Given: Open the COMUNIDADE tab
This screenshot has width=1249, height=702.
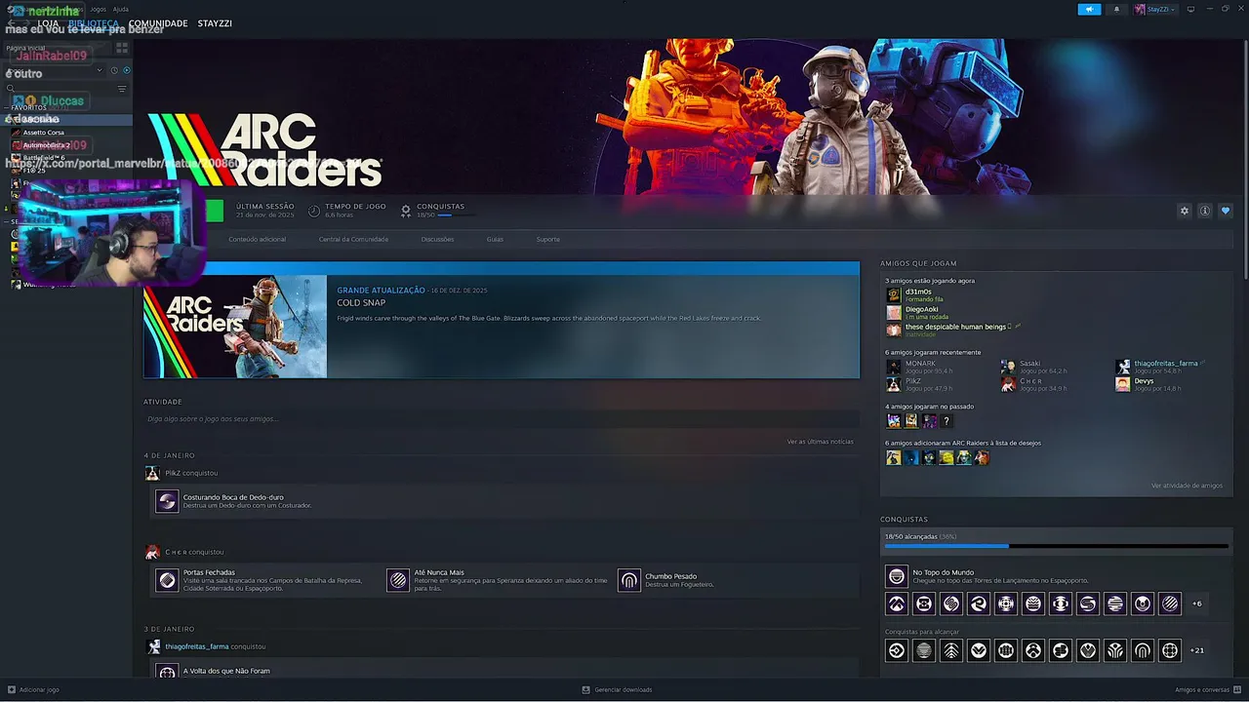Looking at the screenshot, I should tap(158, 23).
